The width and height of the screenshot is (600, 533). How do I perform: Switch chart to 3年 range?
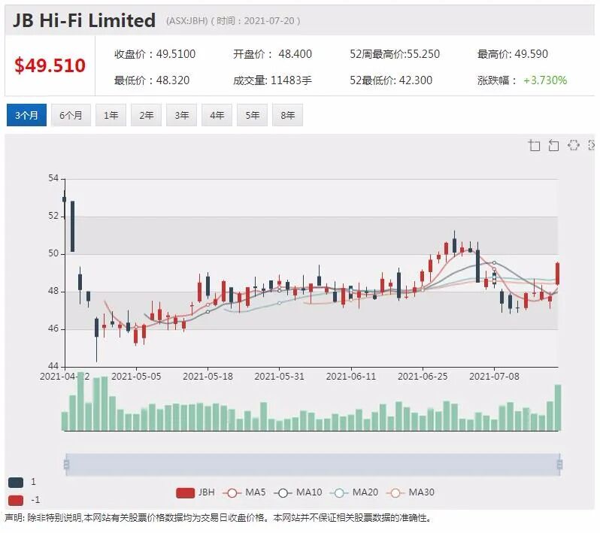coord(181,115)
